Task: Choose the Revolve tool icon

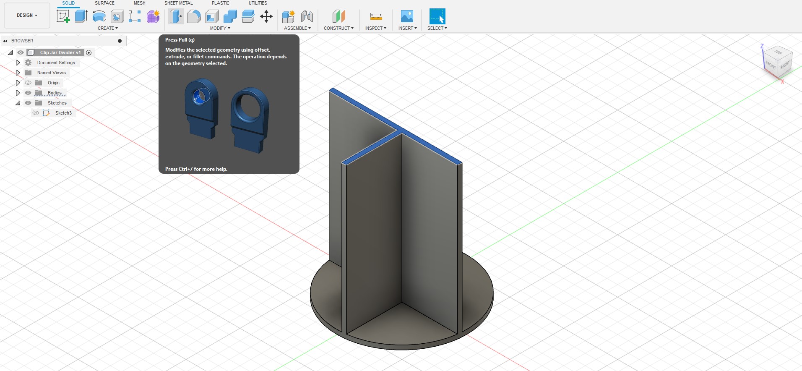Action: coord(99,17)
